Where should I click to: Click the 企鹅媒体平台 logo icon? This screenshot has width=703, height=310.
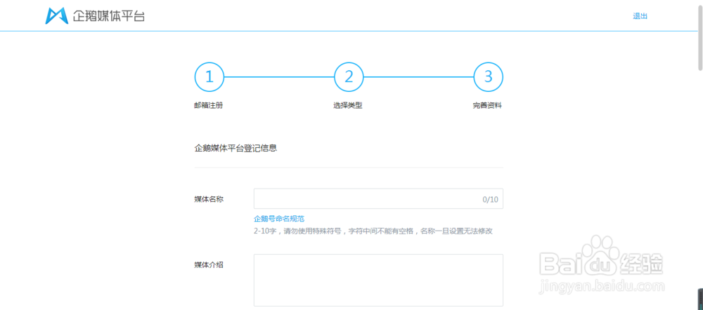click(56, 16)
